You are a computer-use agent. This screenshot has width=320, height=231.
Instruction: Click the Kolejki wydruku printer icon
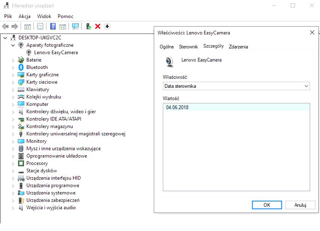click(x=21, y=97)
